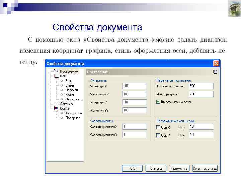Click the icon at right of Построение header
The image size is (241, 180).
pyautogui.click(x=215, y=72)
